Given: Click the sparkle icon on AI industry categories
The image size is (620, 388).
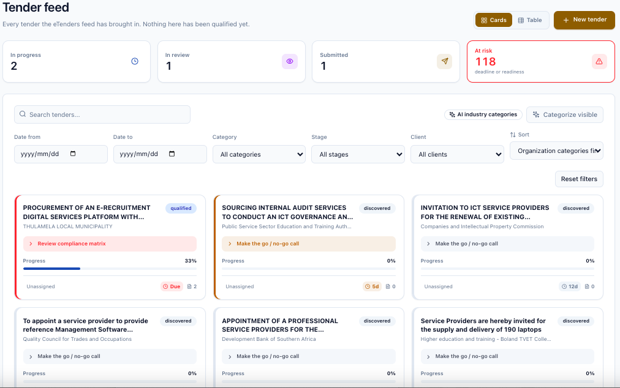Looking at the screenshot, I should click(x=452, y=114).
